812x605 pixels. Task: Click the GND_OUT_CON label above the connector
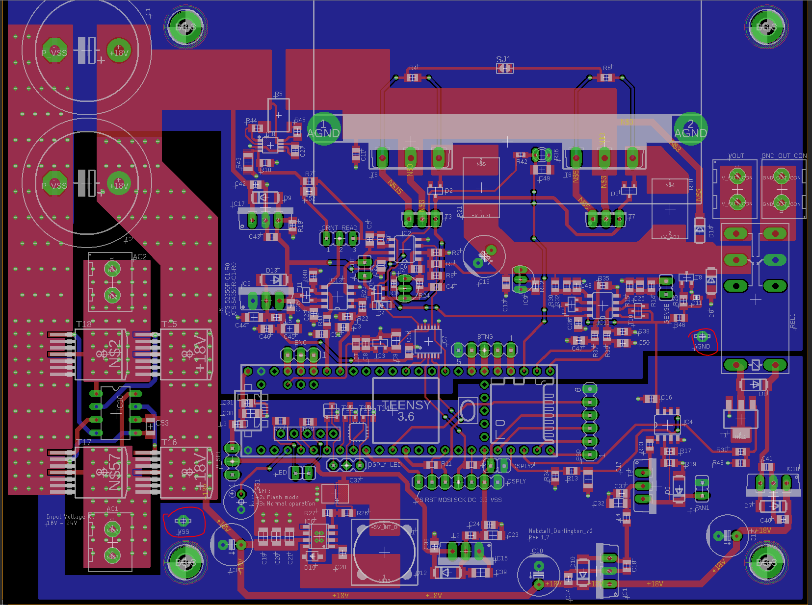784,156
